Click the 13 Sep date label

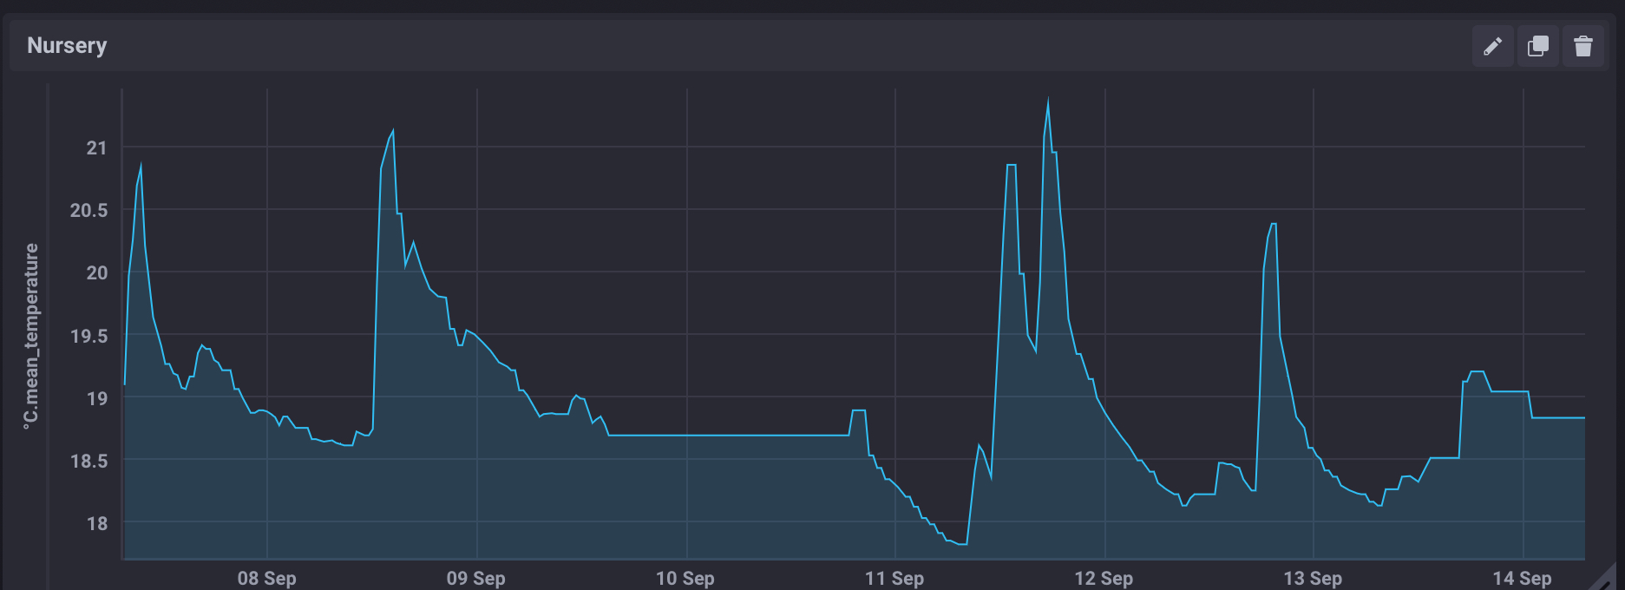click(x=1313, y=578)
